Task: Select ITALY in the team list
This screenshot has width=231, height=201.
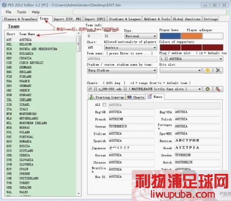Action: pos(40,109)
